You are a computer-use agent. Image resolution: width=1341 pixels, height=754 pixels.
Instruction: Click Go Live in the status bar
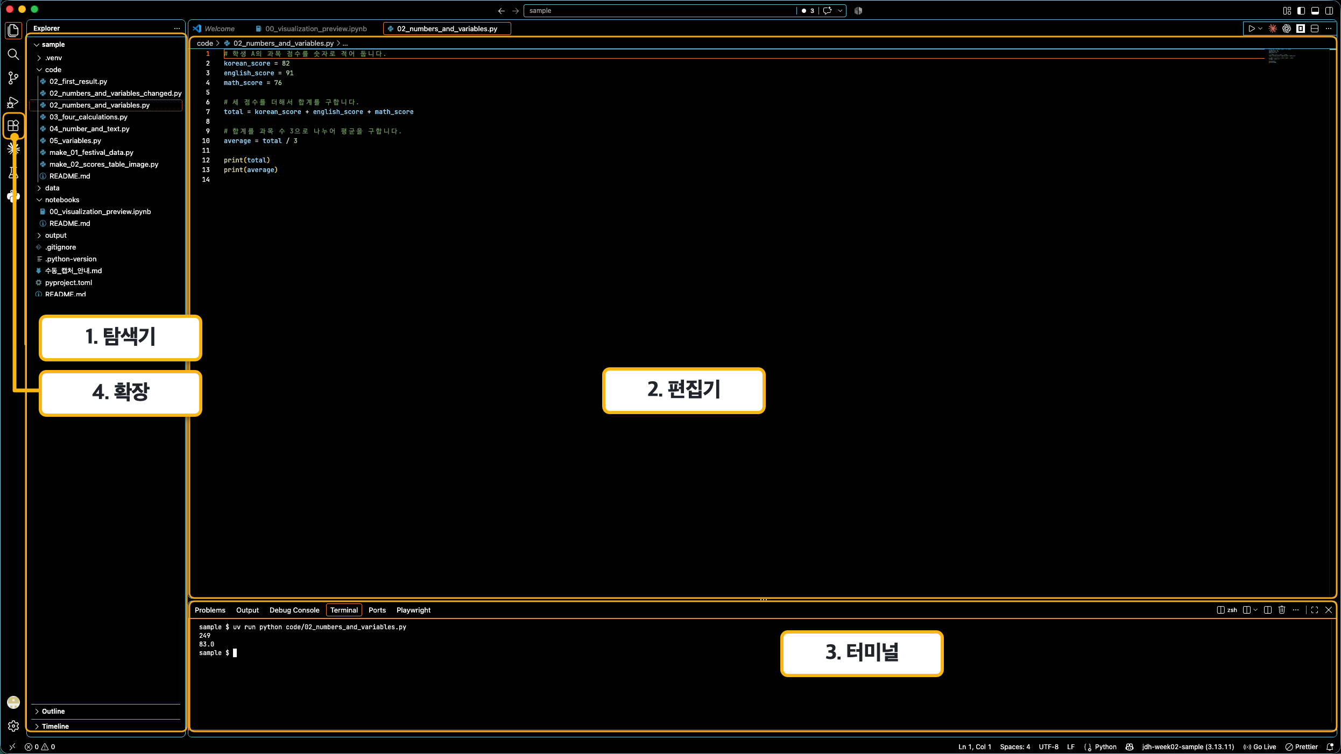point(1260,746)
